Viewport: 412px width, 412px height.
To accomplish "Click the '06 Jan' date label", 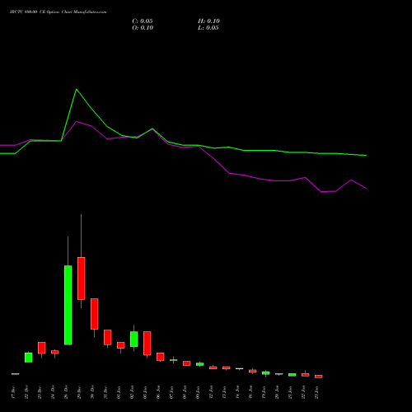I will point(159,392).
